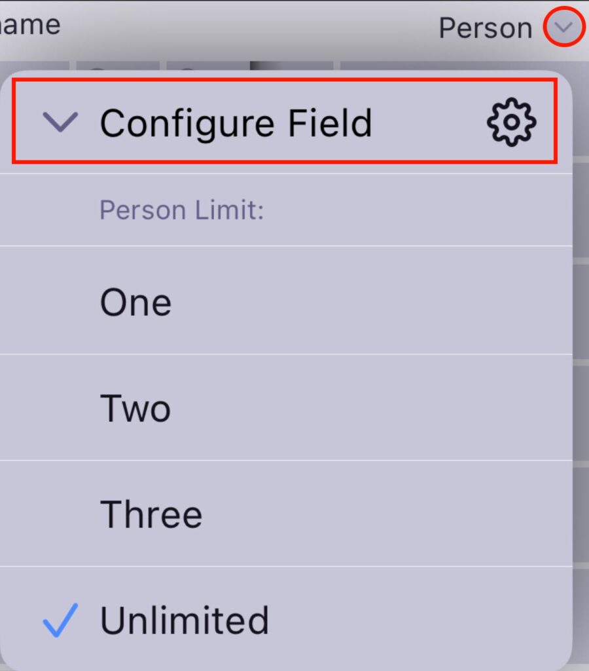Open the Person column dropdown arrow
Image resolution: width=589 pixels, height=671 pixels.
(563, 28)
